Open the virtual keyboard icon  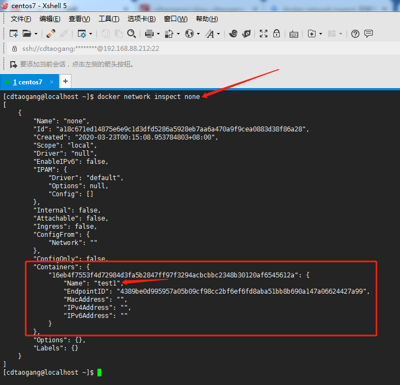(293, 34)
